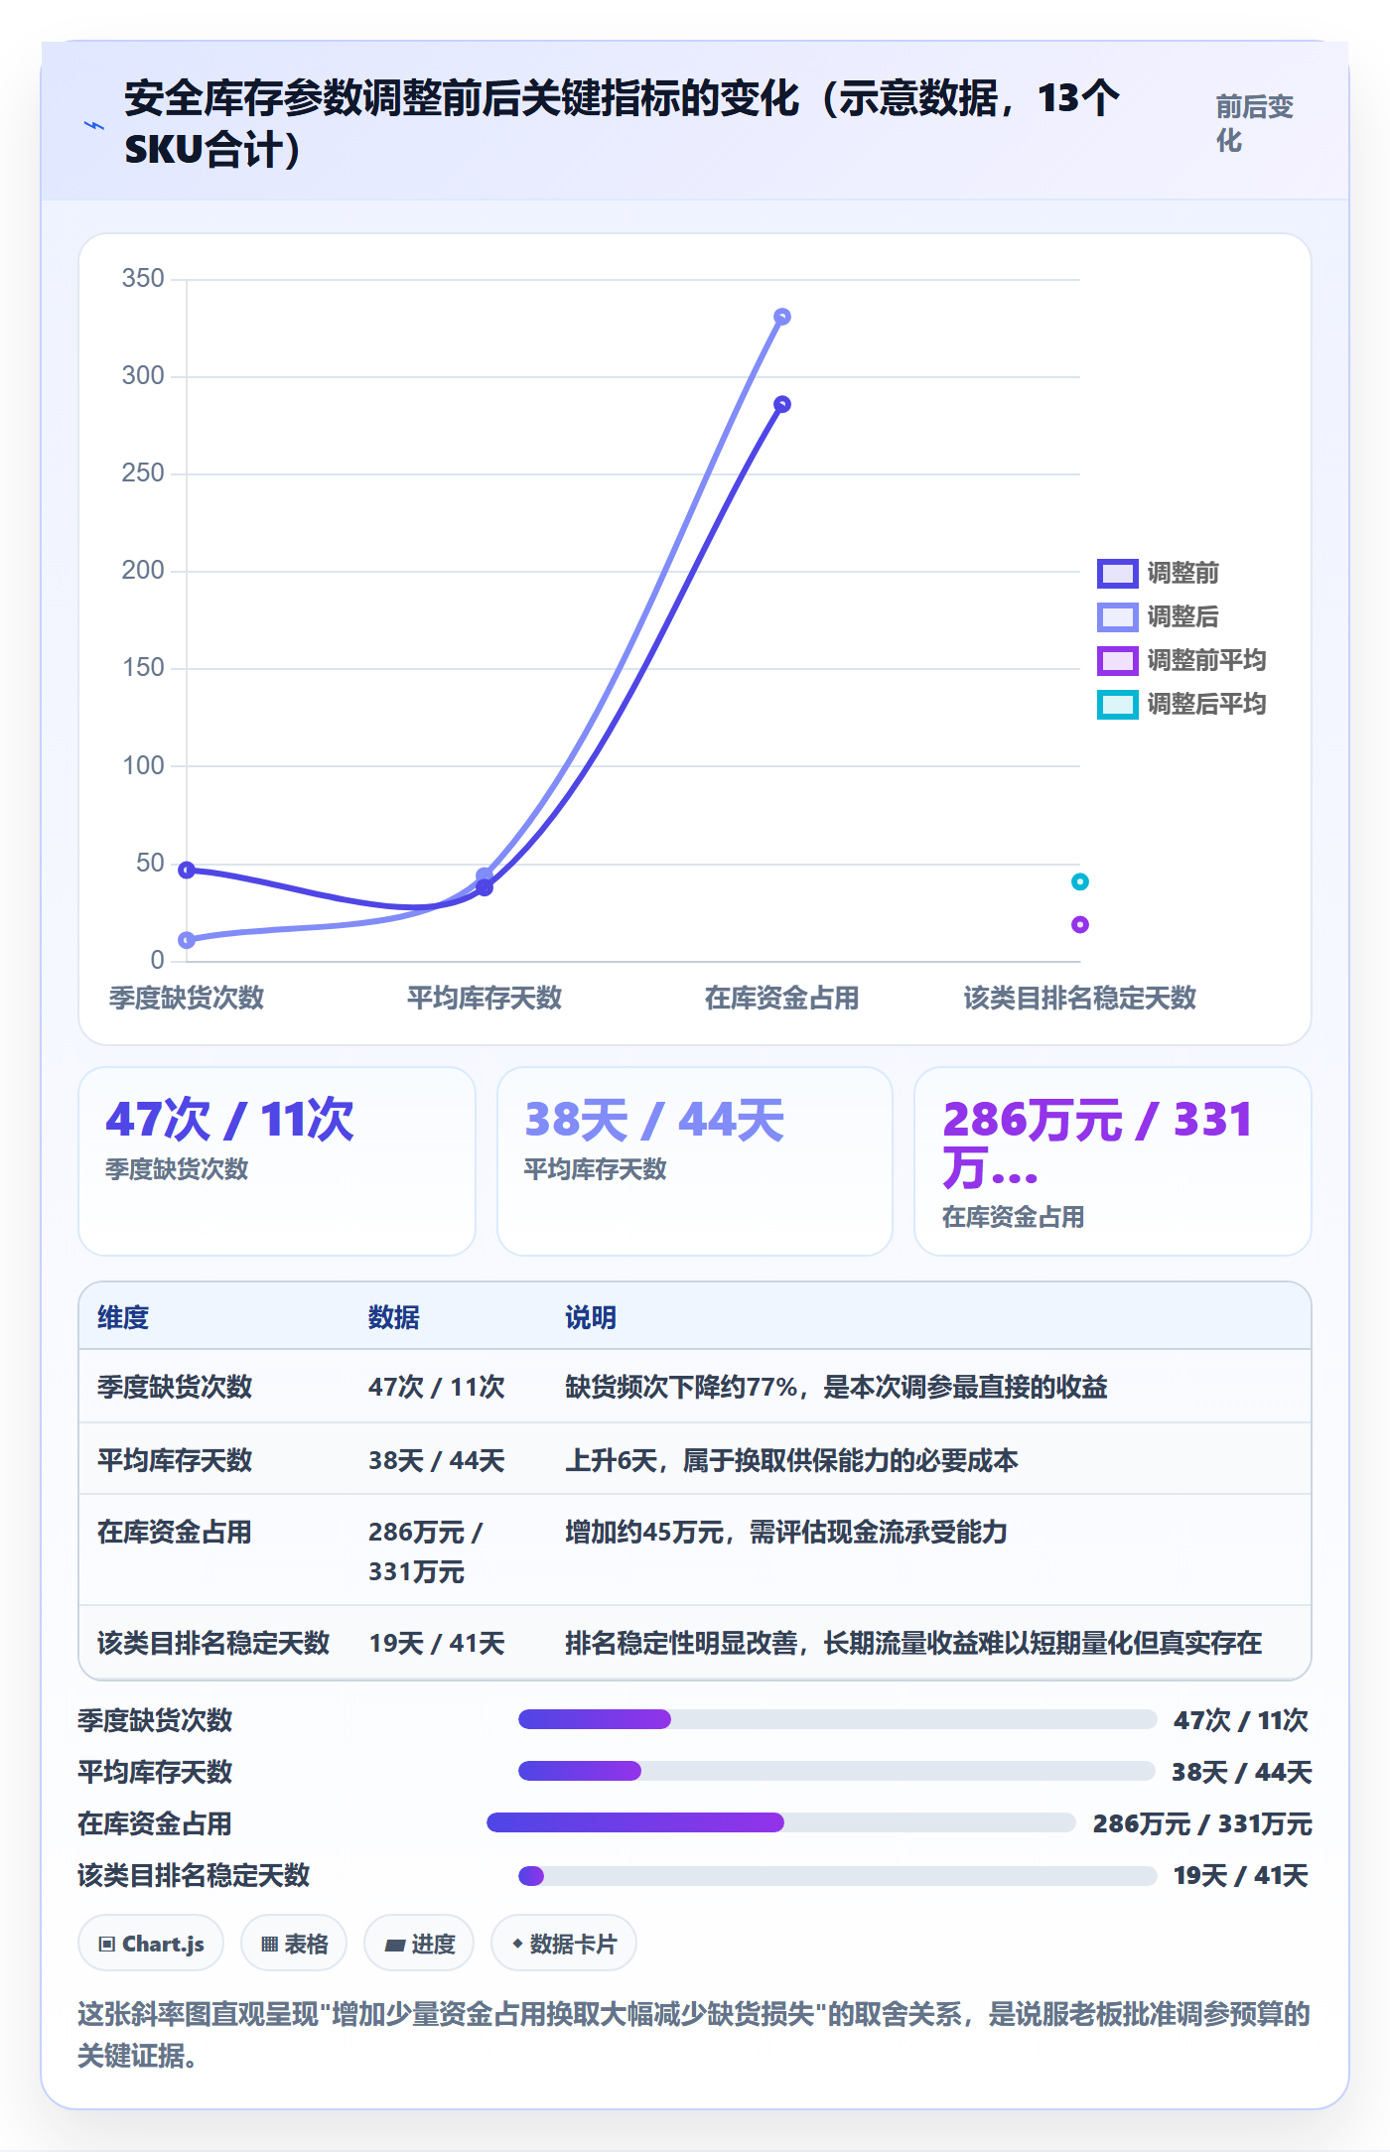The height and width of the screenshot is (2152, 1390).
Task: Toggle the 调整前 series in the chart legend
Action: pyautogui.click(x=1158, y=573)
